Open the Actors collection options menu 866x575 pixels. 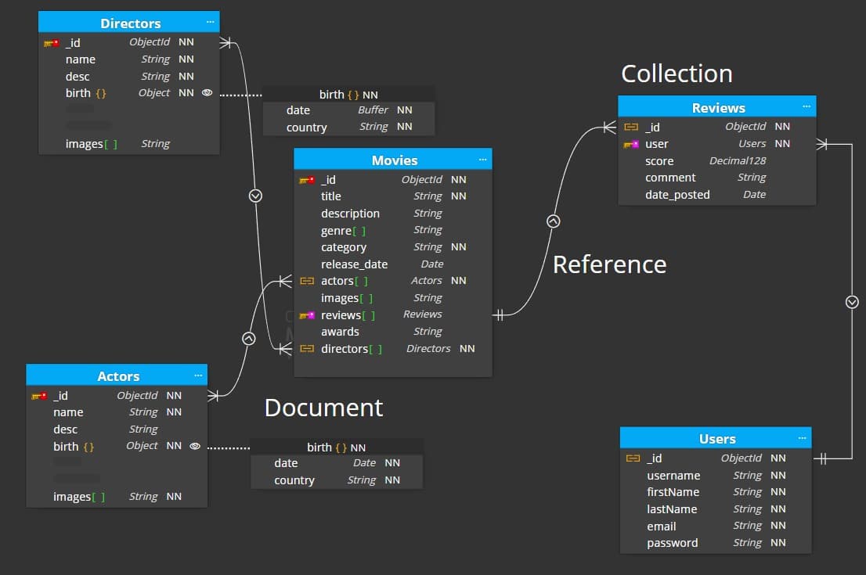click(198, 376)
